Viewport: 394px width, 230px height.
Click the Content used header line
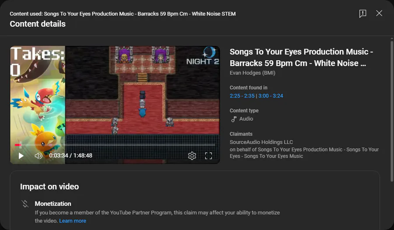[x=123, y=14]
